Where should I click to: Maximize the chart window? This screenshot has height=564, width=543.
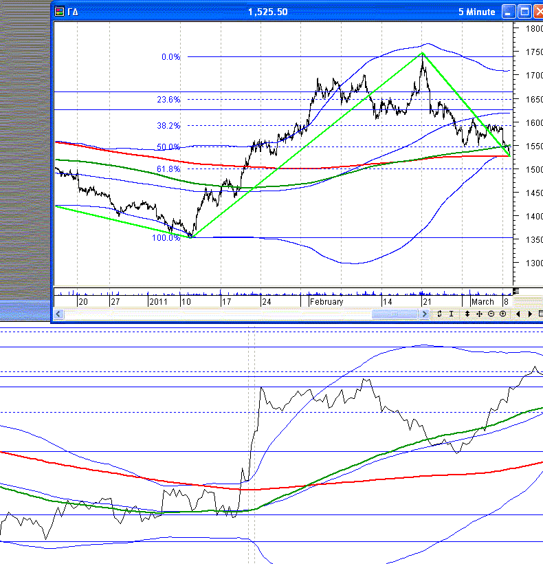(524, 12)
